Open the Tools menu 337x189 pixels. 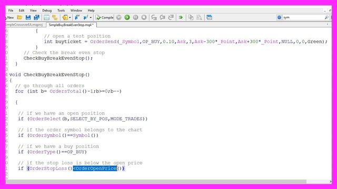click(61, 10)
